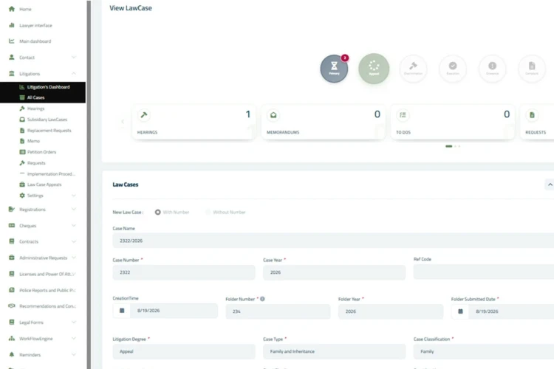This screenshot has height=369, width=554.
Task: Select the Complaint stage document icon
Action: (532, 66)
